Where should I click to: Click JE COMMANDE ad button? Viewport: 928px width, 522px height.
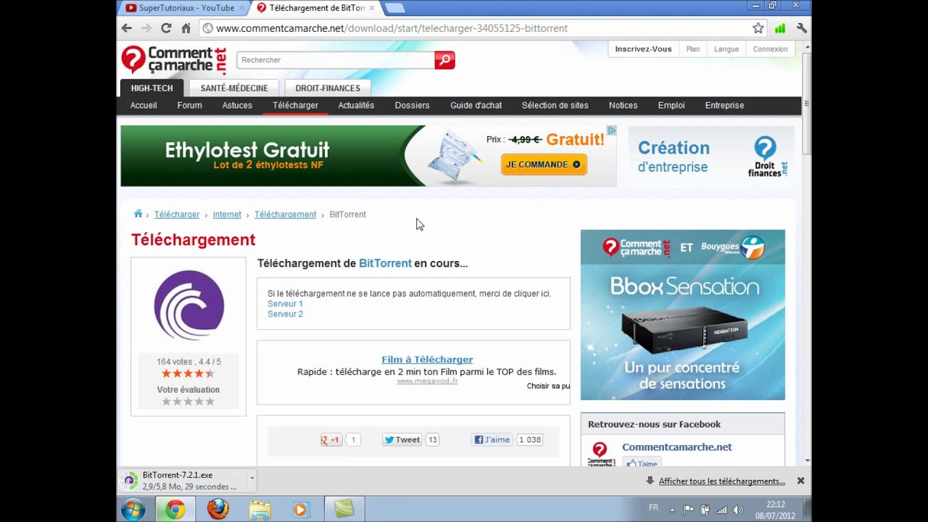(x=544, y=165)
